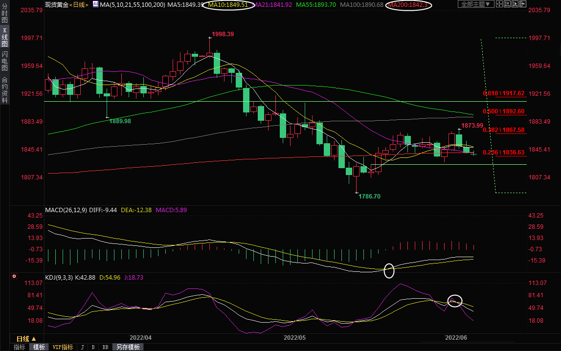
Task: Click the rightmost export arrow icon in top toolbar
Action: point(523,4)
